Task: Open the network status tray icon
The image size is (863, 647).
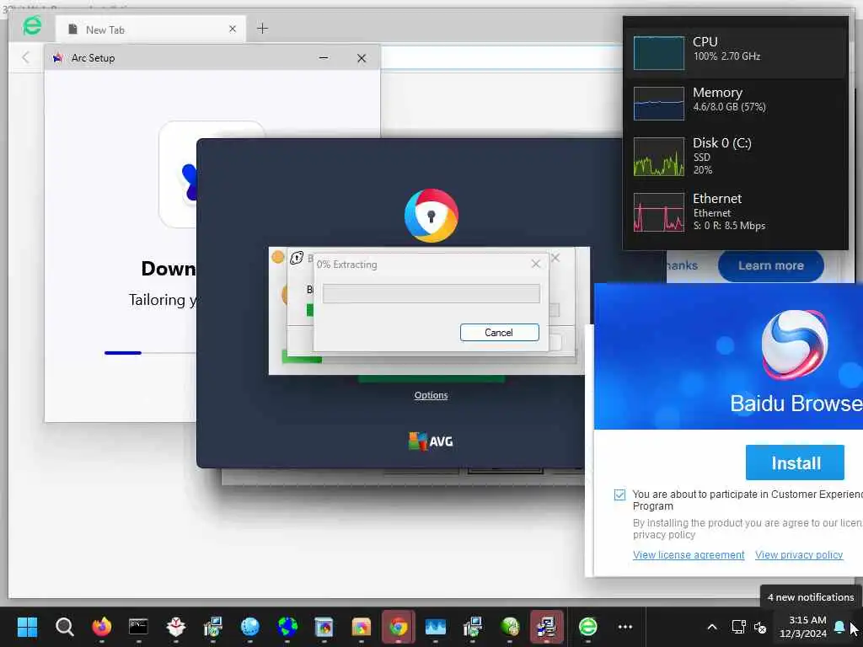Action: pos(738,627)
